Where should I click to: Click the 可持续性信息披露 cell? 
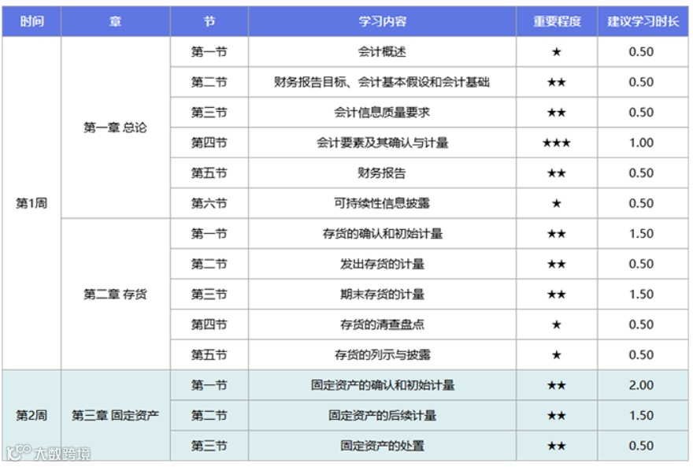tap(382, 203)
